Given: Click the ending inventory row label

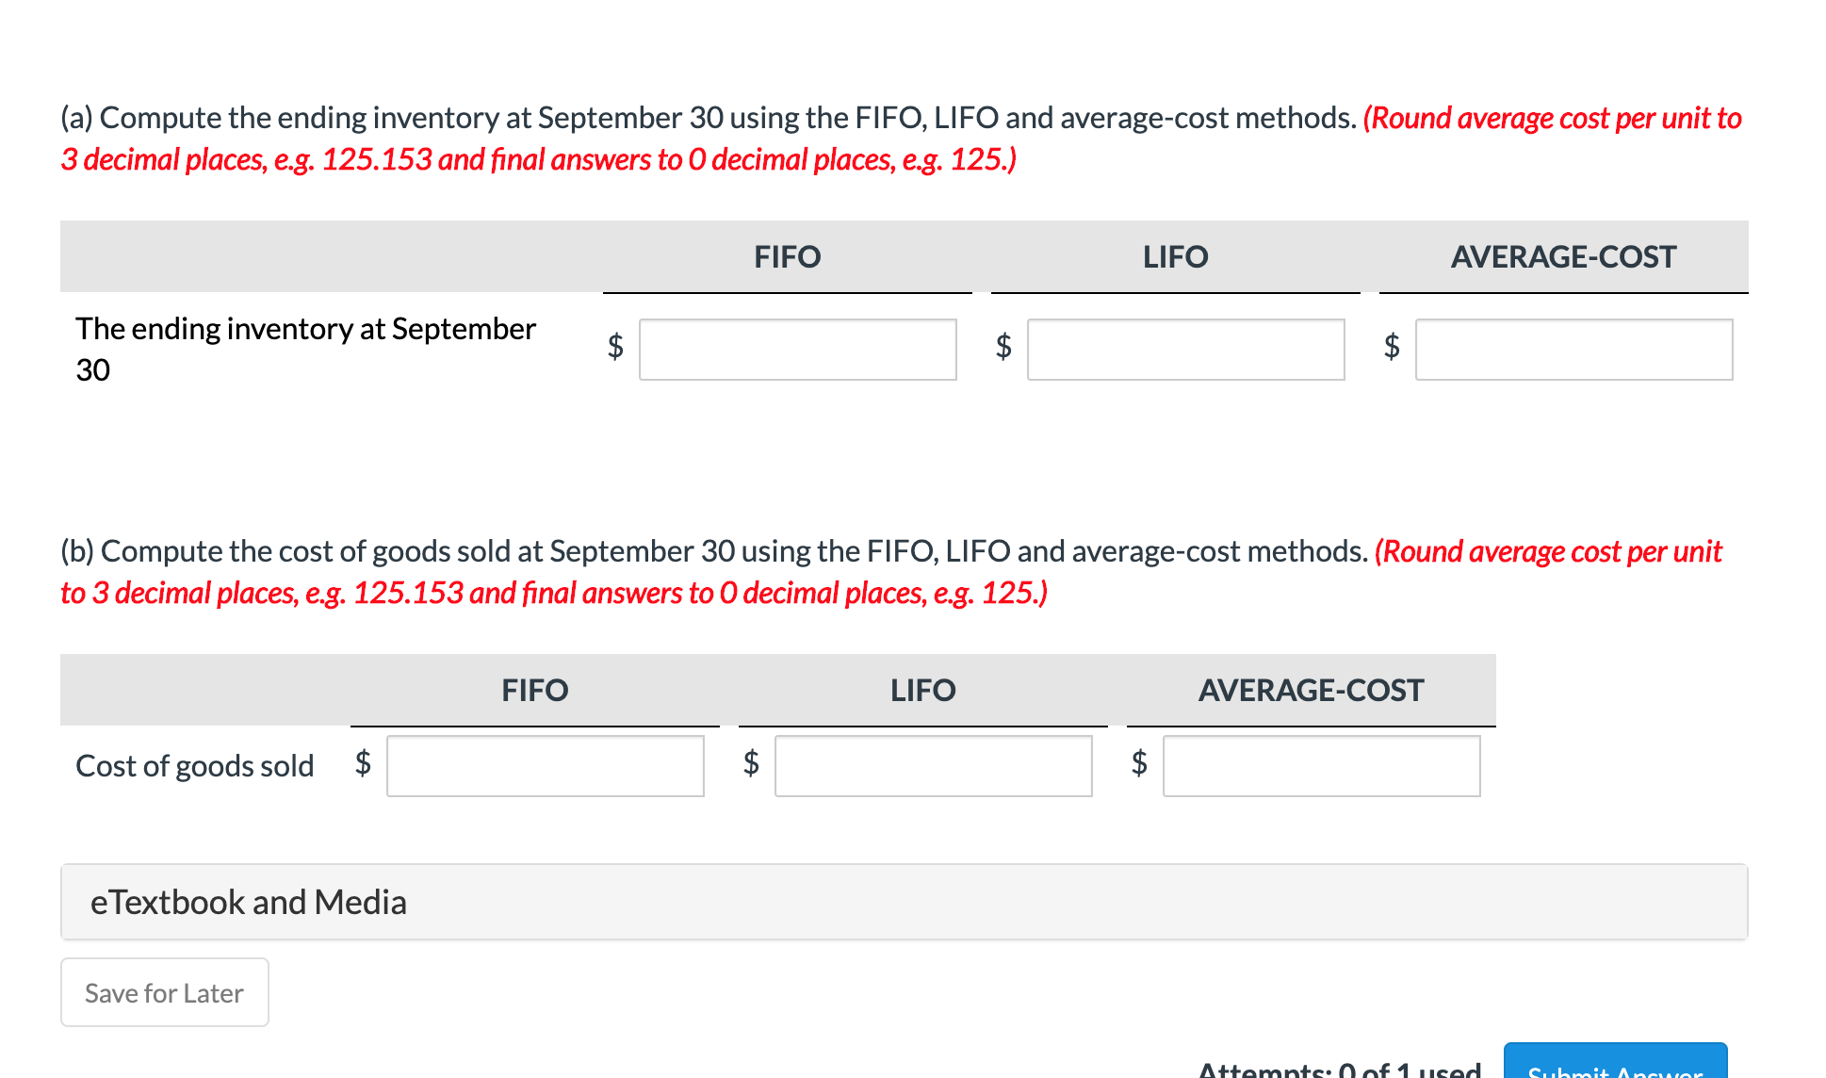Looking at the screenshot, I should [x=305, y=349].
